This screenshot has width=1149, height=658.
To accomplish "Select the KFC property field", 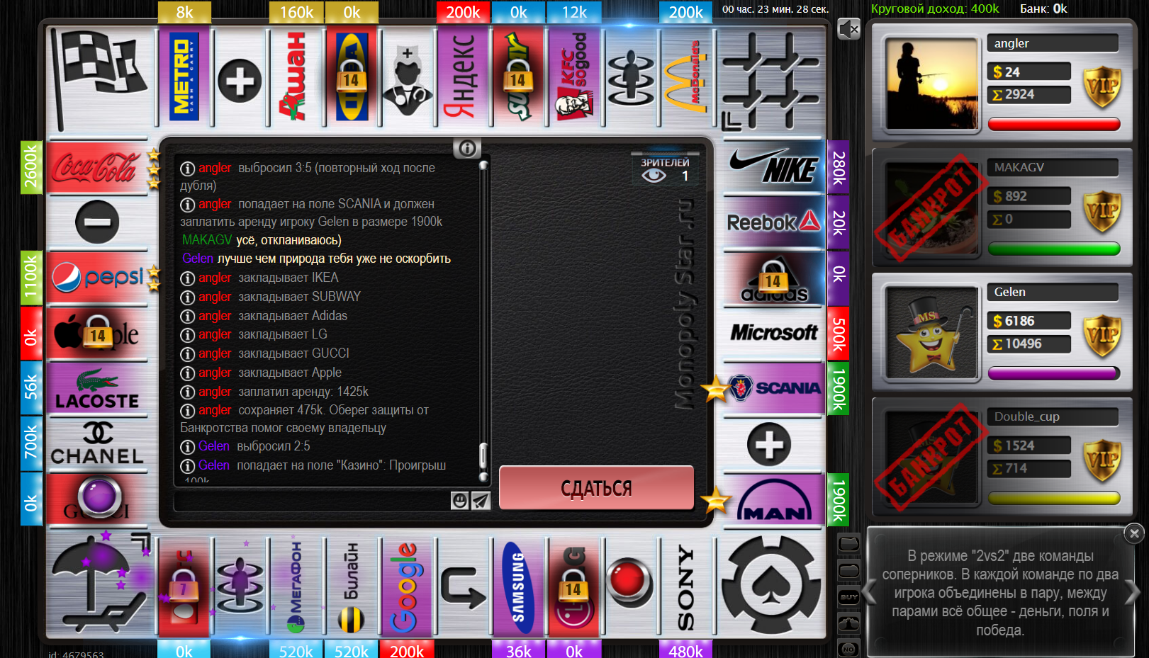I will click(x=574, y=76).
